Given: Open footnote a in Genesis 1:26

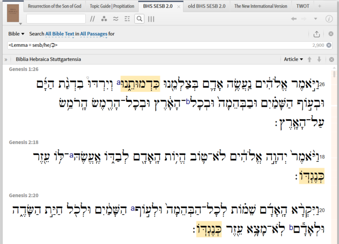Looking at the screenshot, I should coord(119,82).
